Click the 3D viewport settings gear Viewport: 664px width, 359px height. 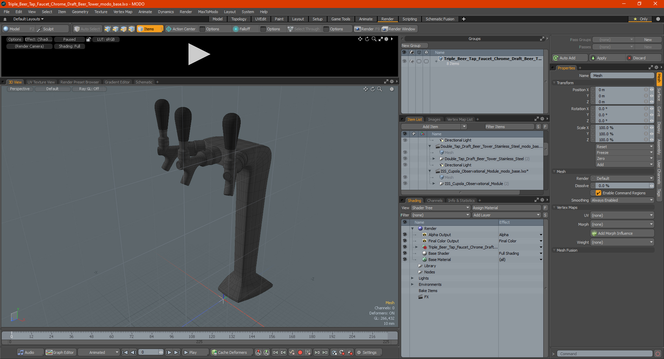(392, 89)
